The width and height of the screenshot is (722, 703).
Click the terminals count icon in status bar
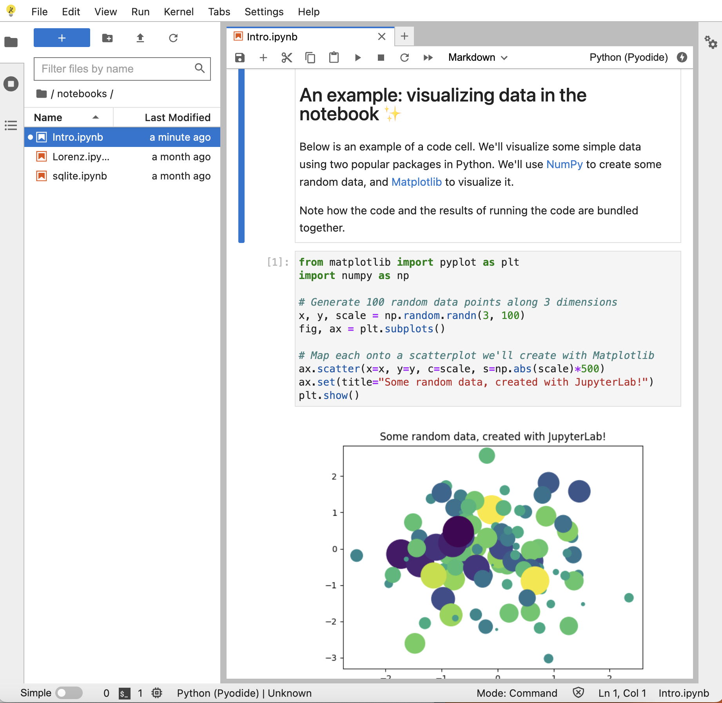pyautogui.click(x=124, y=693)
